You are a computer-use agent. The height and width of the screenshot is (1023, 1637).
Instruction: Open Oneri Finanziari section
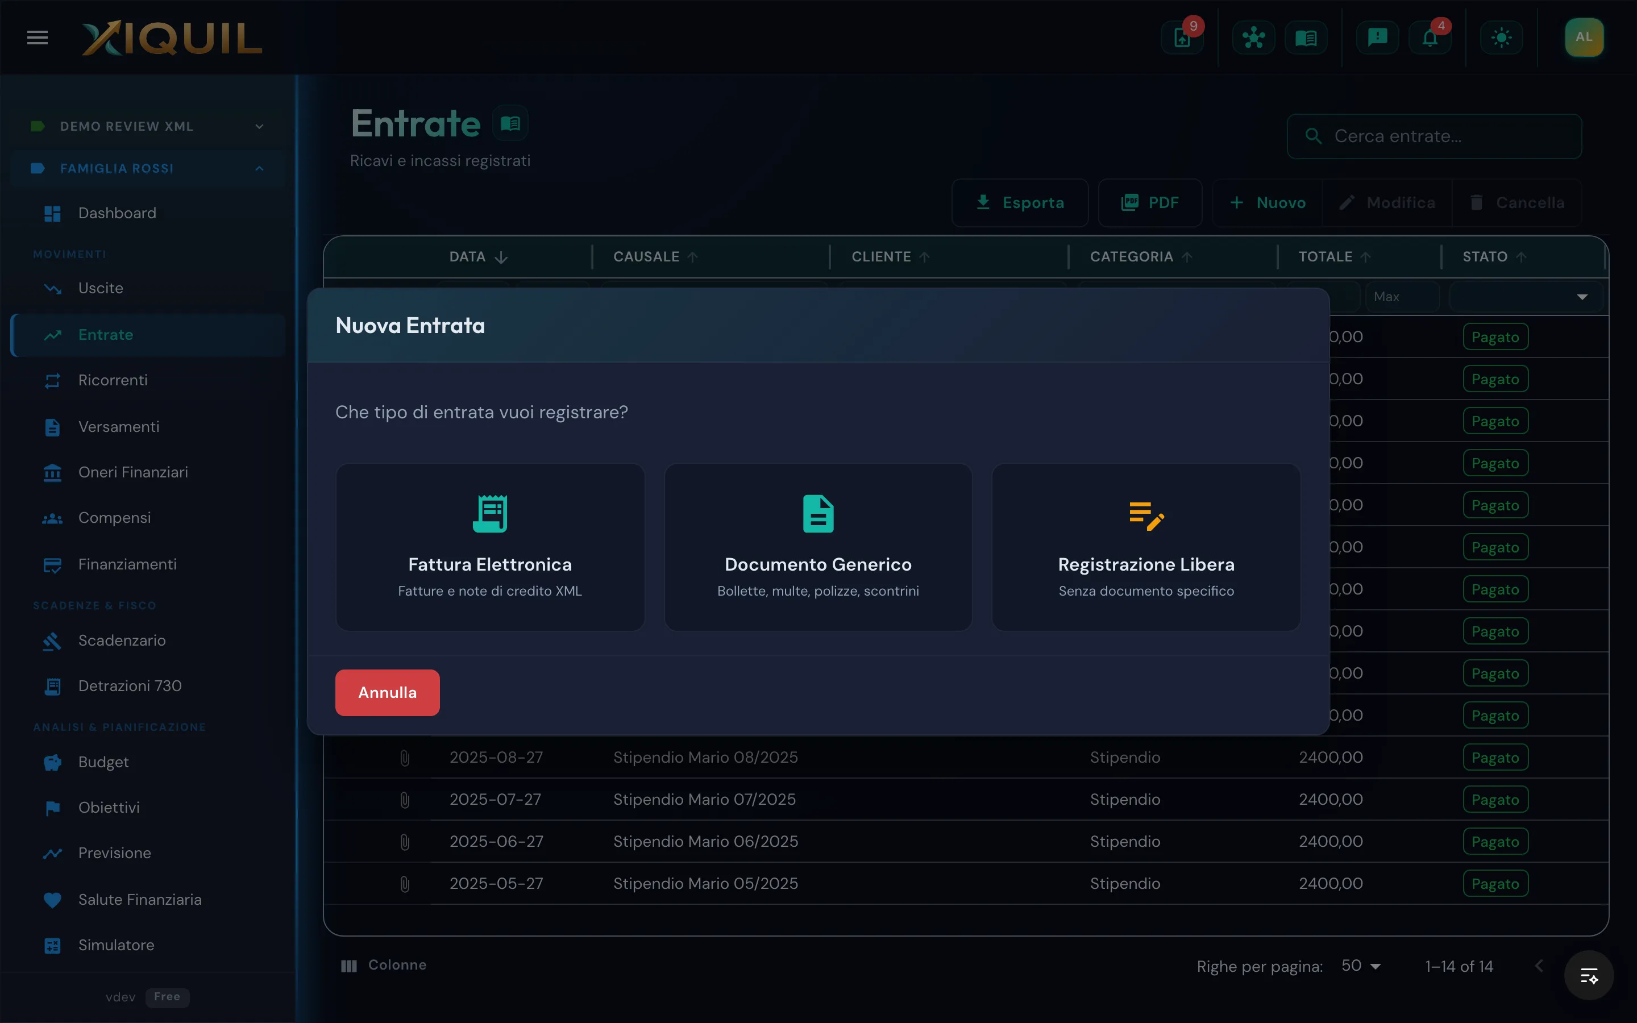148,472
